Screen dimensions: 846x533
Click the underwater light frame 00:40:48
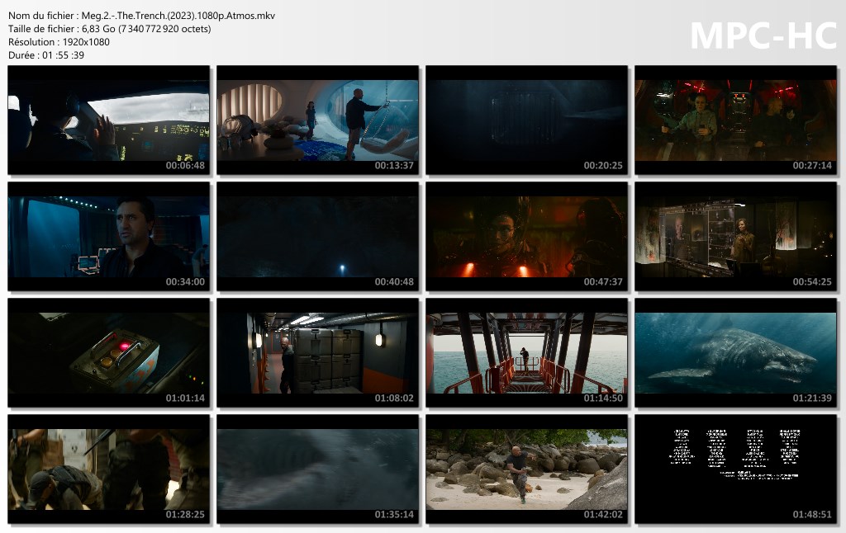click(317, 236)
